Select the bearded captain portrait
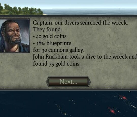Viewport: 137px width, 117px height. [14, 35]
